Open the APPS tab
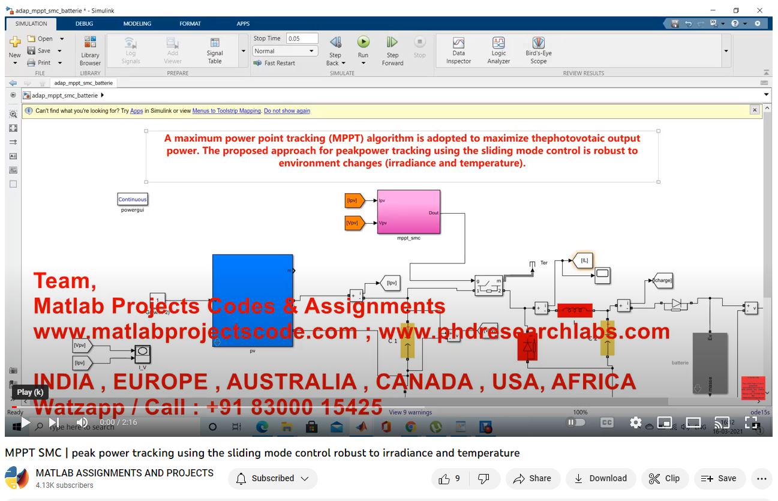This screenshot has height=501, width=778. [243, 24]
